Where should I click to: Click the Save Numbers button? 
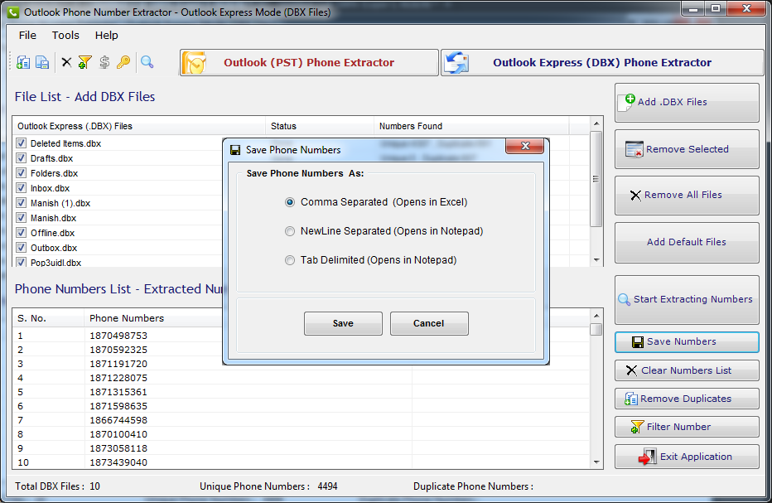[x=687, y=342]
